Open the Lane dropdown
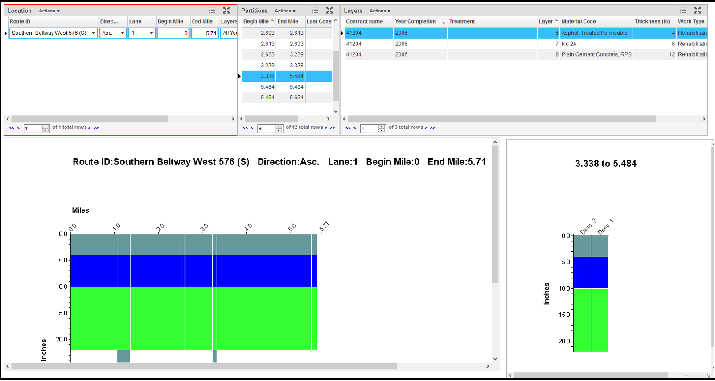 tap(151, 33)
